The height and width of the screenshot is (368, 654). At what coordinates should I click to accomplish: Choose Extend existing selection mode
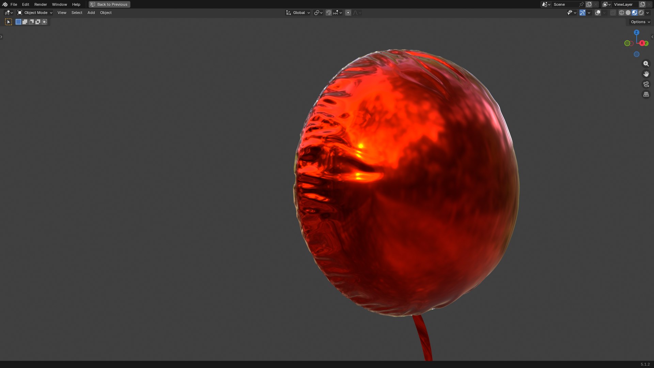click(25, 22)
